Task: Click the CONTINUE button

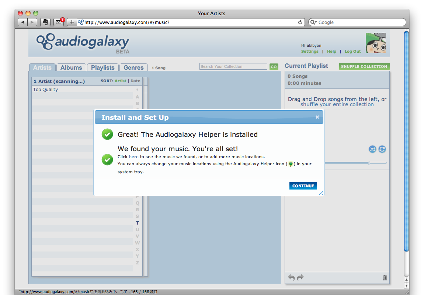Action: 303,186
